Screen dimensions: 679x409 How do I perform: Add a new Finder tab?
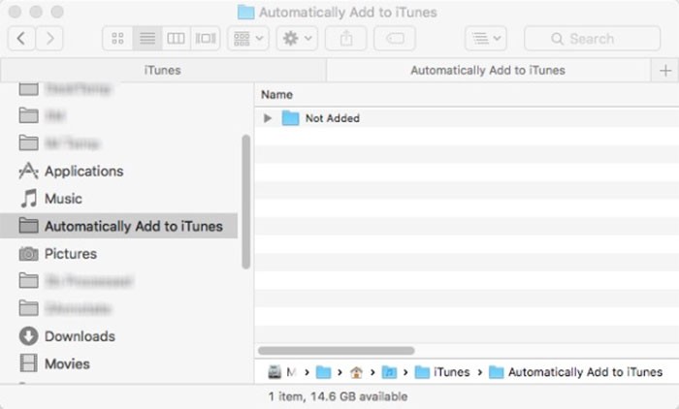pyautogui.click(x=665, y=70)
